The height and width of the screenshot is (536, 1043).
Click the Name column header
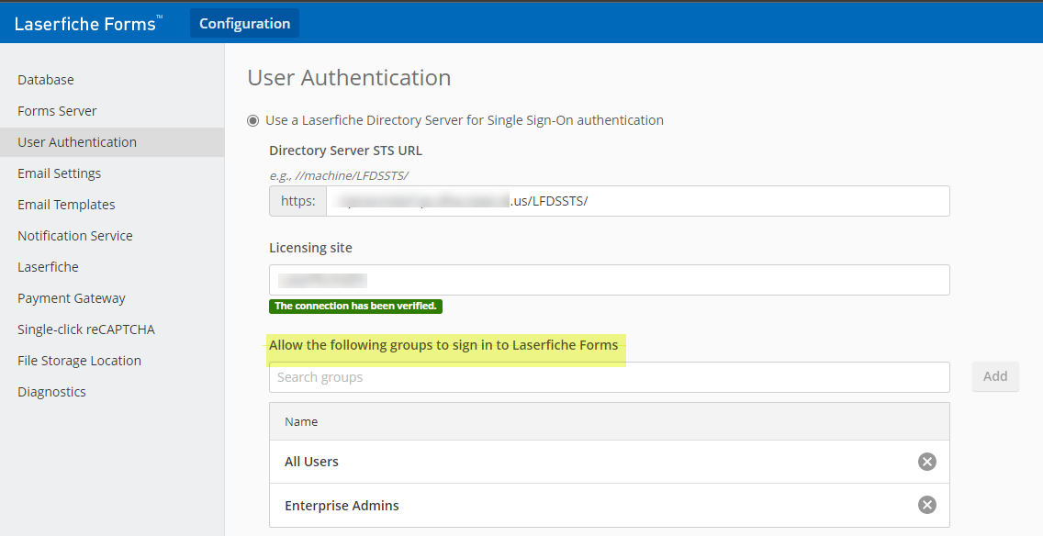pos(301,421)
